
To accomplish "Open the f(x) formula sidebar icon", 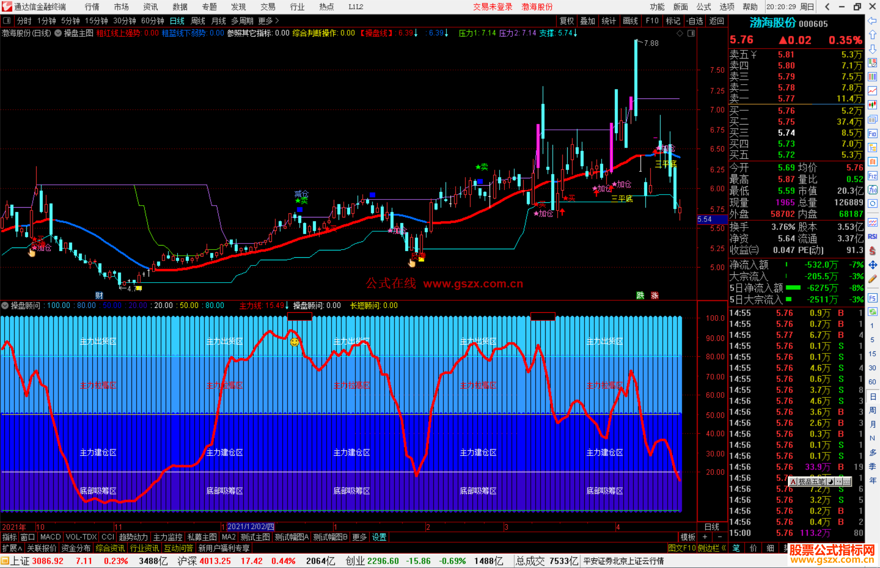I will point(872,190).
